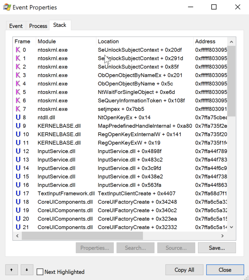Screen dimensions: 249x280
Task: Switch to the Event tab
Action: point(16,26)
